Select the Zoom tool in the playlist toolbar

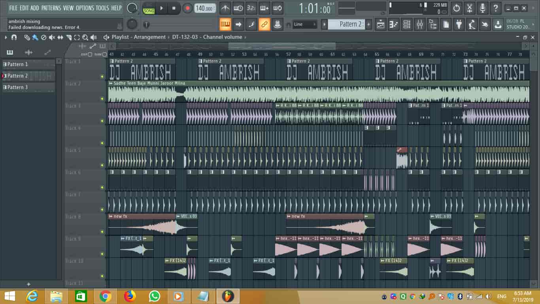pyautogui.click(x=85, y=37)
